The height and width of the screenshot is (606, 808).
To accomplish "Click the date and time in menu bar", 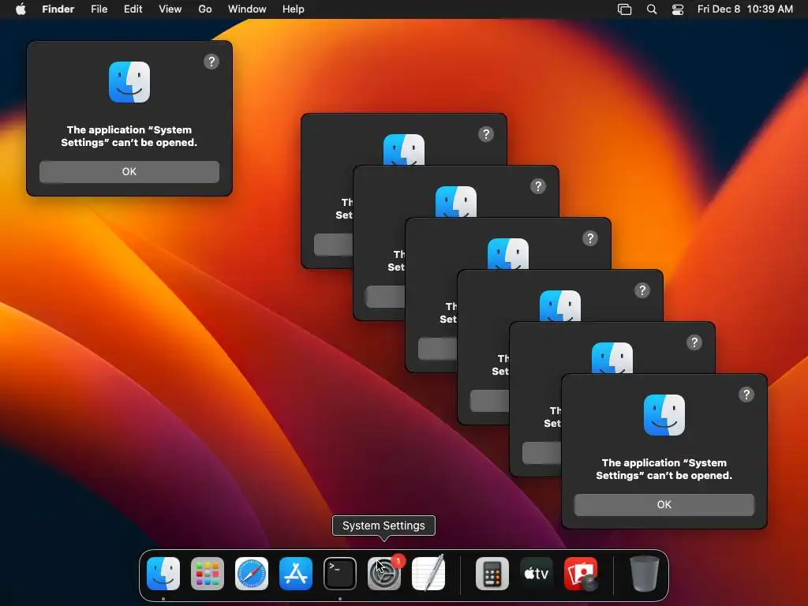I will (x=745, y=9).
